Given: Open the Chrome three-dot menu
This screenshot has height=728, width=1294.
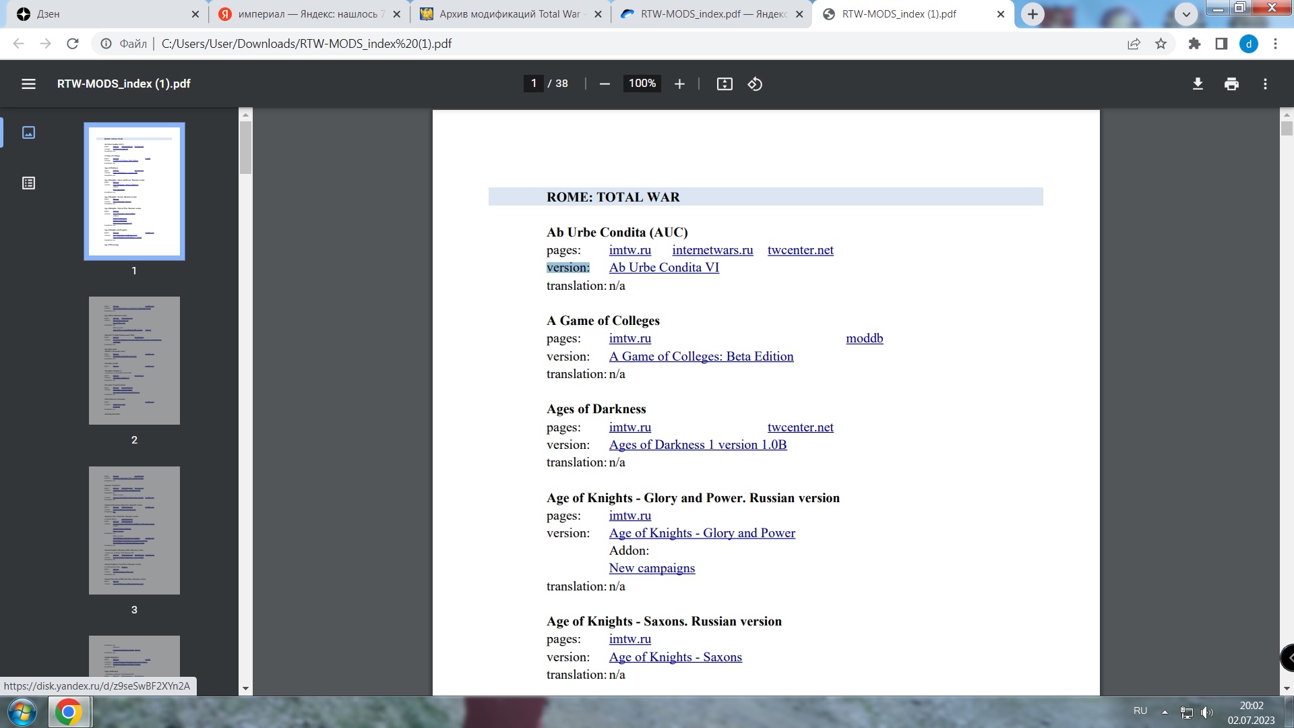Looking at the screenshot, I should pyautogui.click(x=1275, y=44).
